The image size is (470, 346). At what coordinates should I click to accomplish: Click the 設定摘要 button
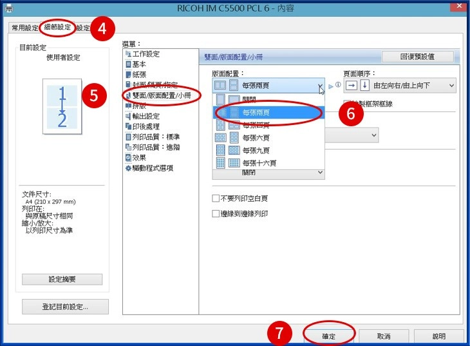click(62, 280)
